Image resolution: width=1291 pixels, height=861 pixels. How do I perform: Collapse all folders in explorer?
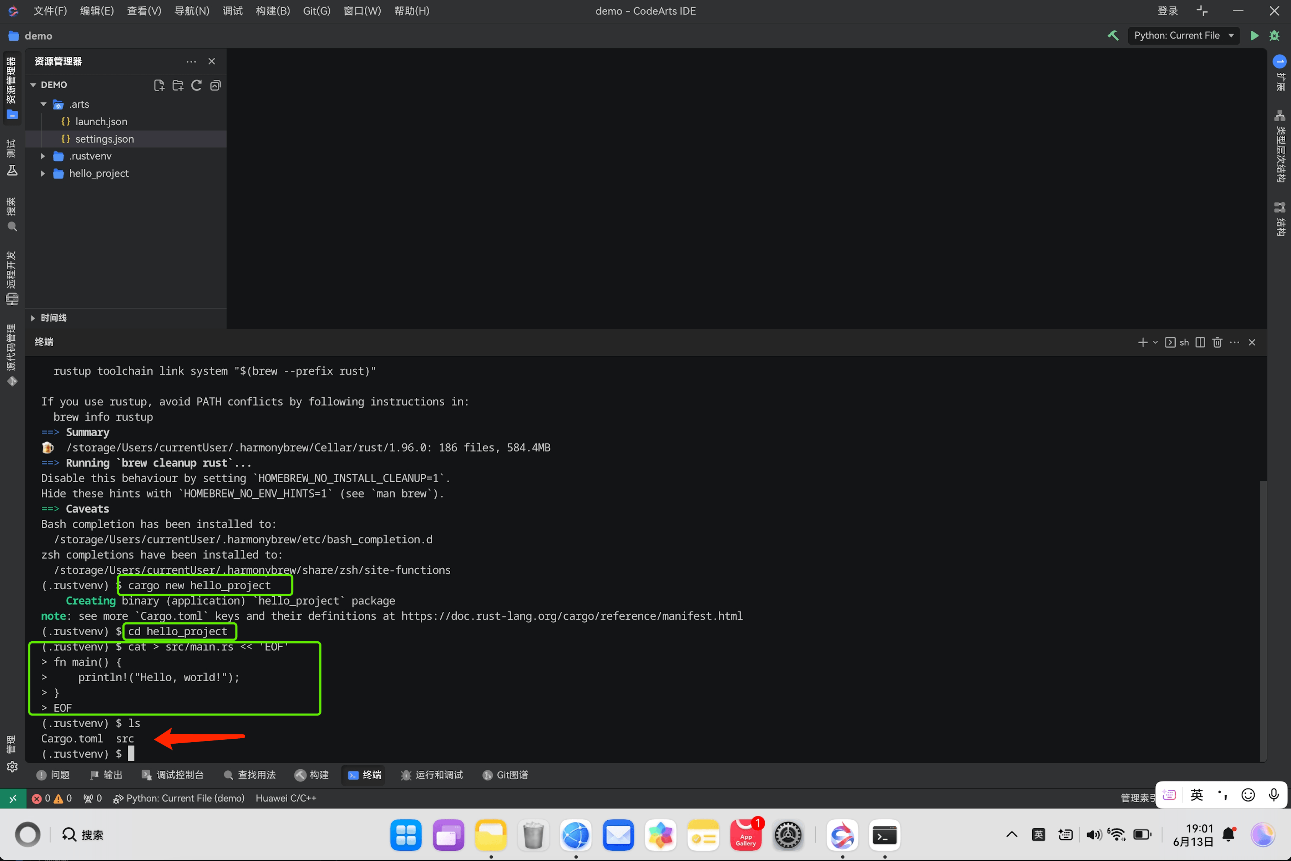click(216, 85)
